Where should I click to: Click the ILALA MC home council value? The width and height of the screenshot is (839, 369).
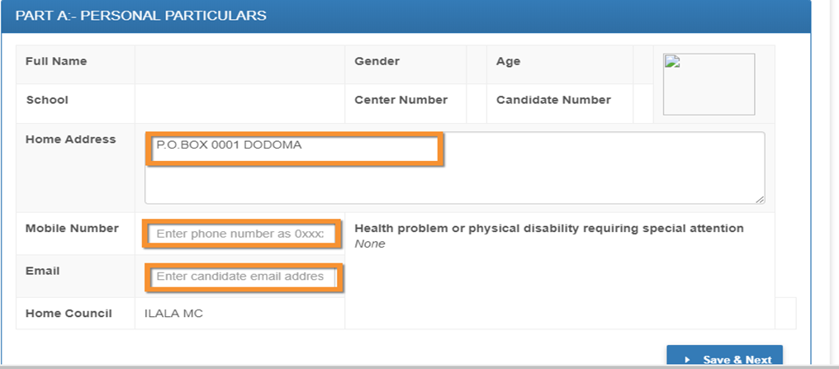[173, 314]
